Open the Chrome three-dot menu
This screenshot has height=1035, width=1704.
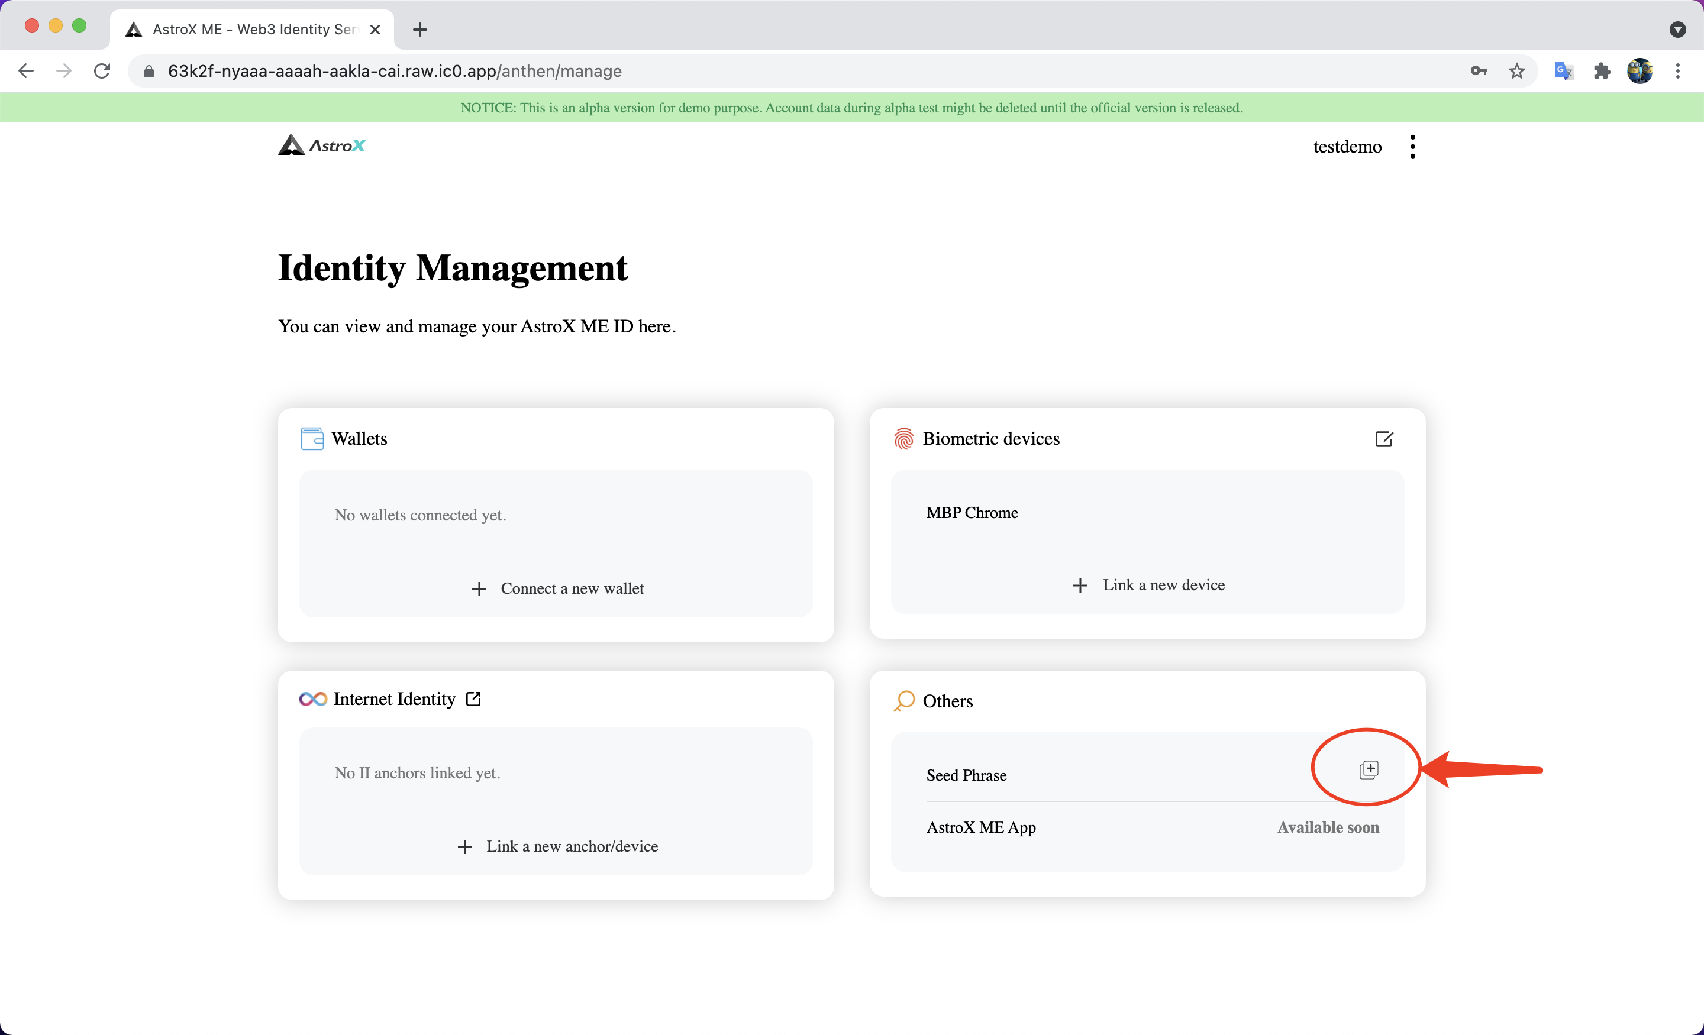(x=1678, y=70)
